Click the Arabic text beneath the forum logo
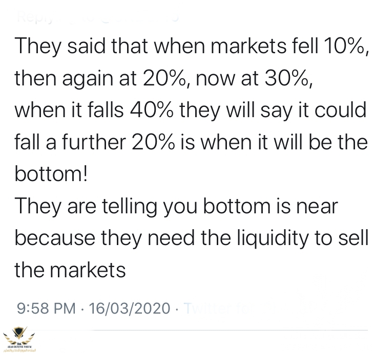This screenshot has height=353, width=374. tap(19, 350)
